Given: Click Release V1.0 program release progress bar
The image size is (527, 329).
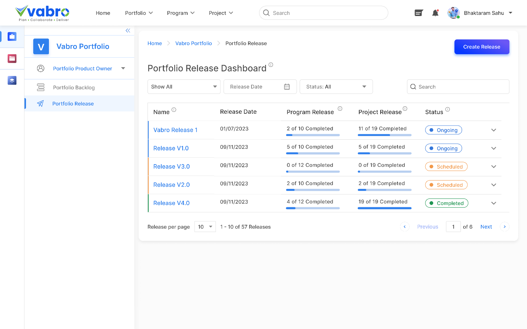Looking at the screenshot, I should pos(313,153).
